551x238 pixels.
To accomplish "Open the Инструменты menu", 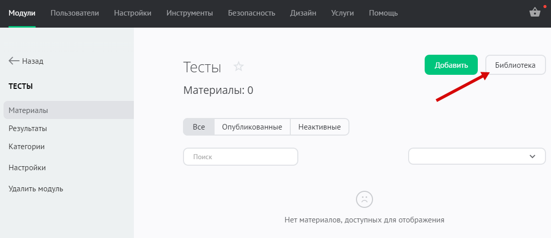I will click(x=190, y=13).
